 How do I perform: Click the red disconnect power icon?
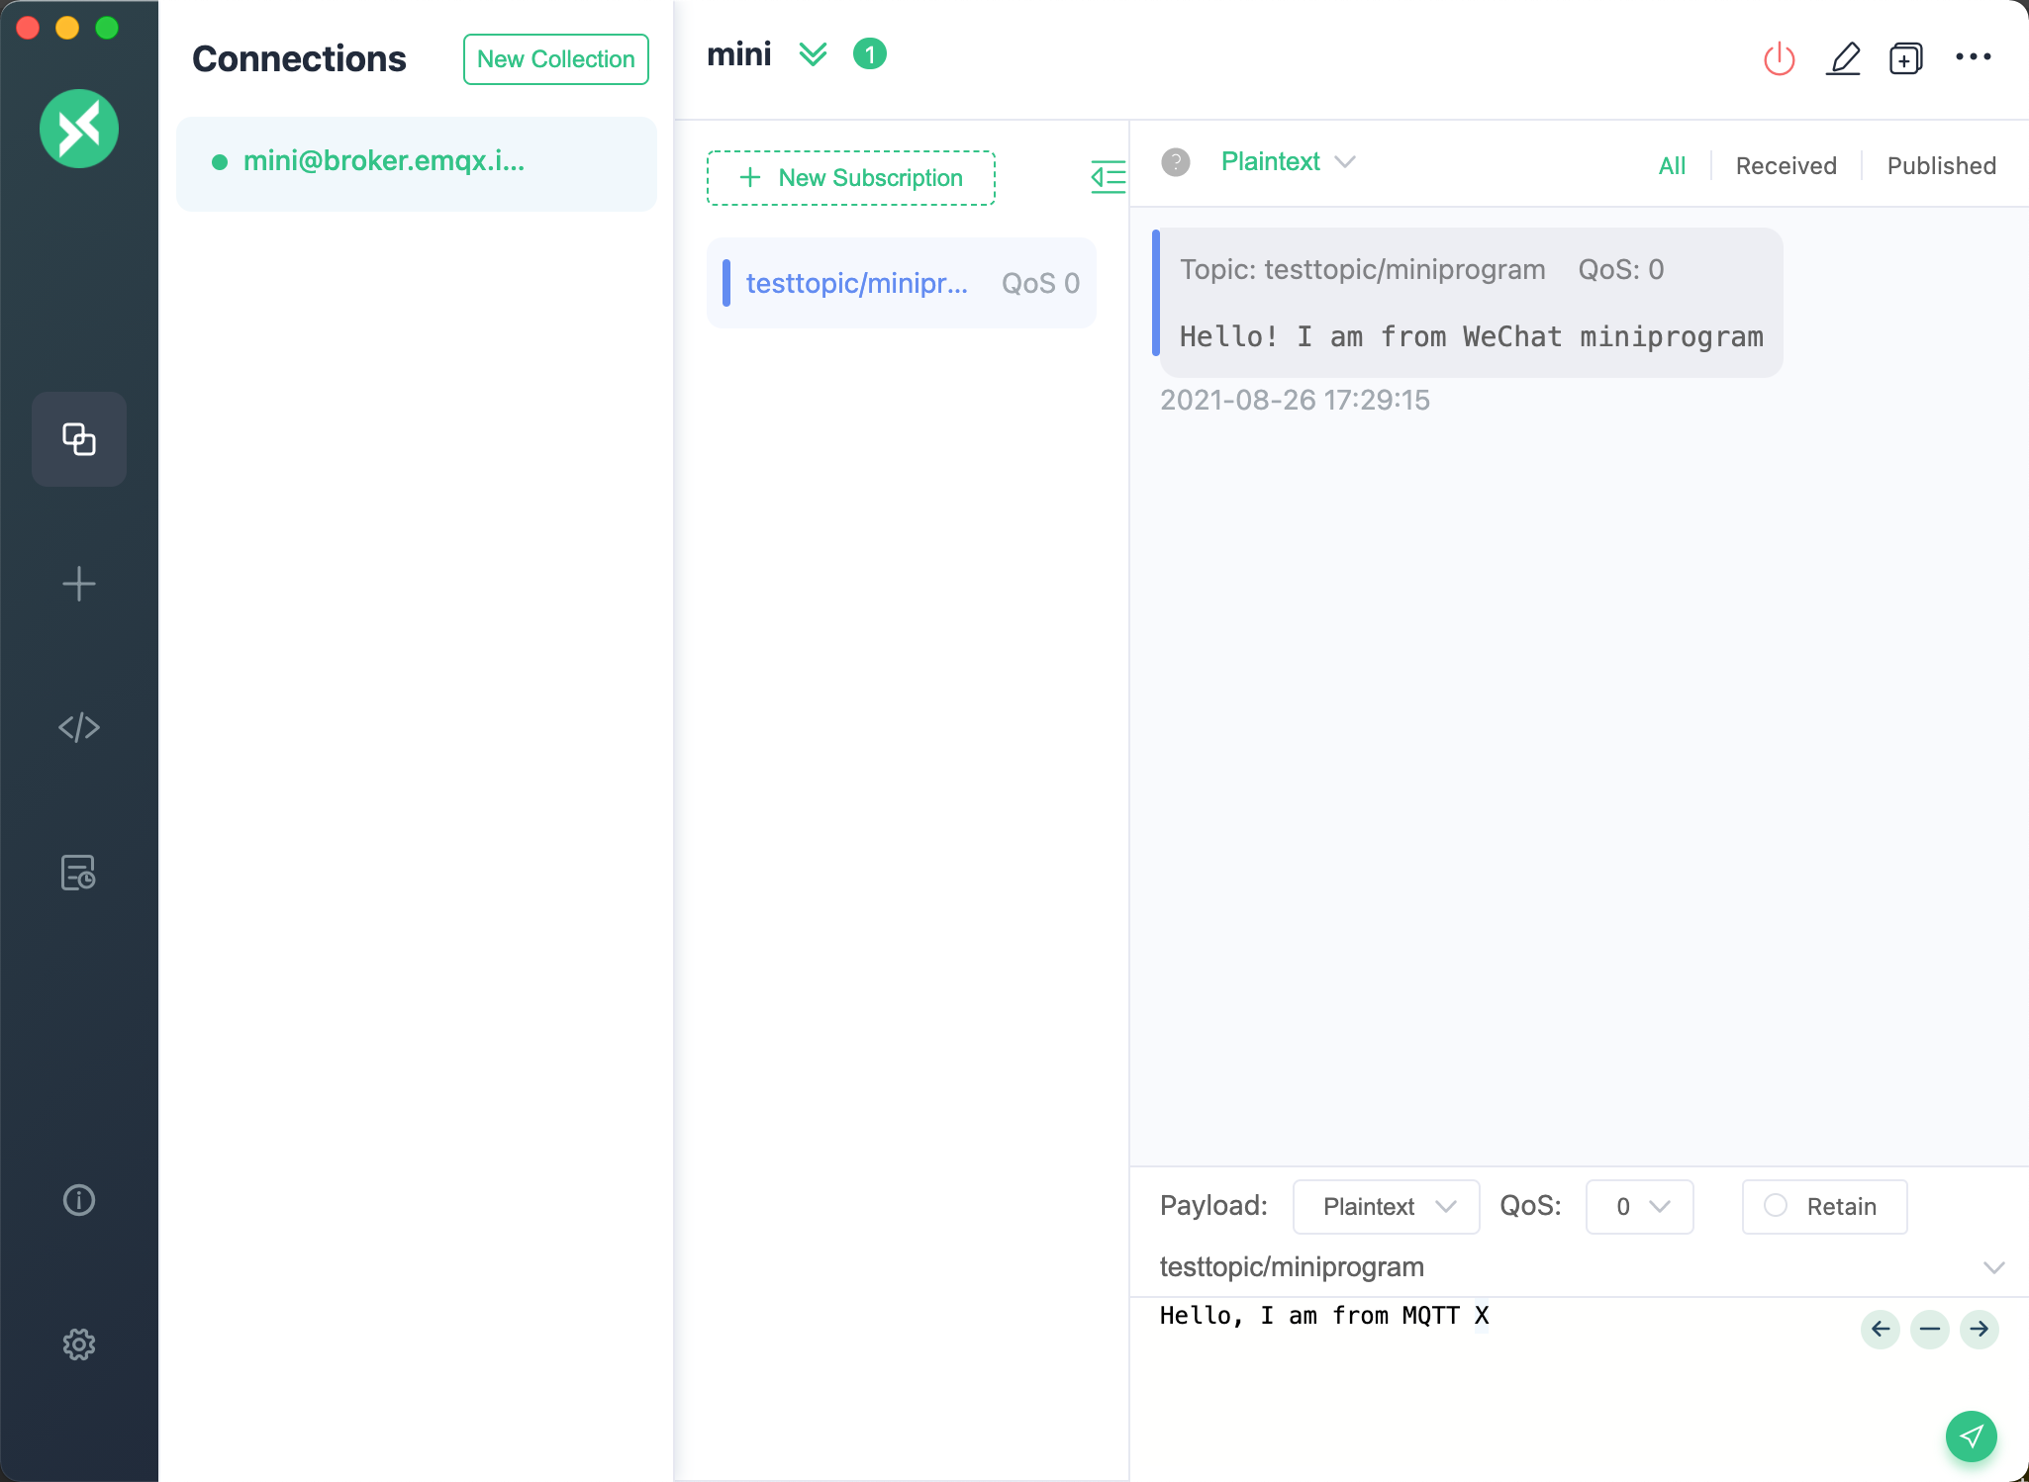1779,58
